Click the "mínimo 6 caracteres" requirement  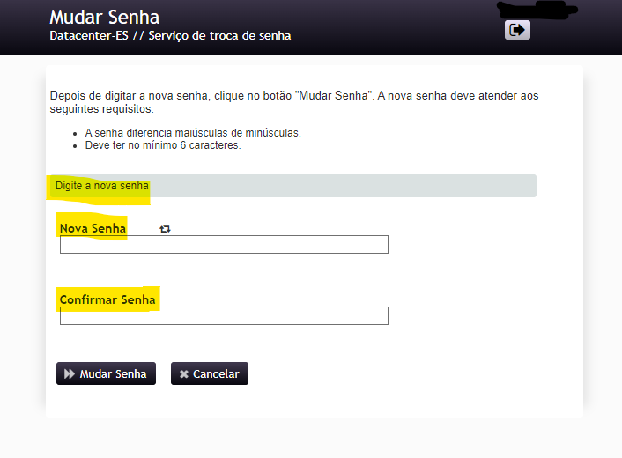pyautogui.click(x=163, y=145)
